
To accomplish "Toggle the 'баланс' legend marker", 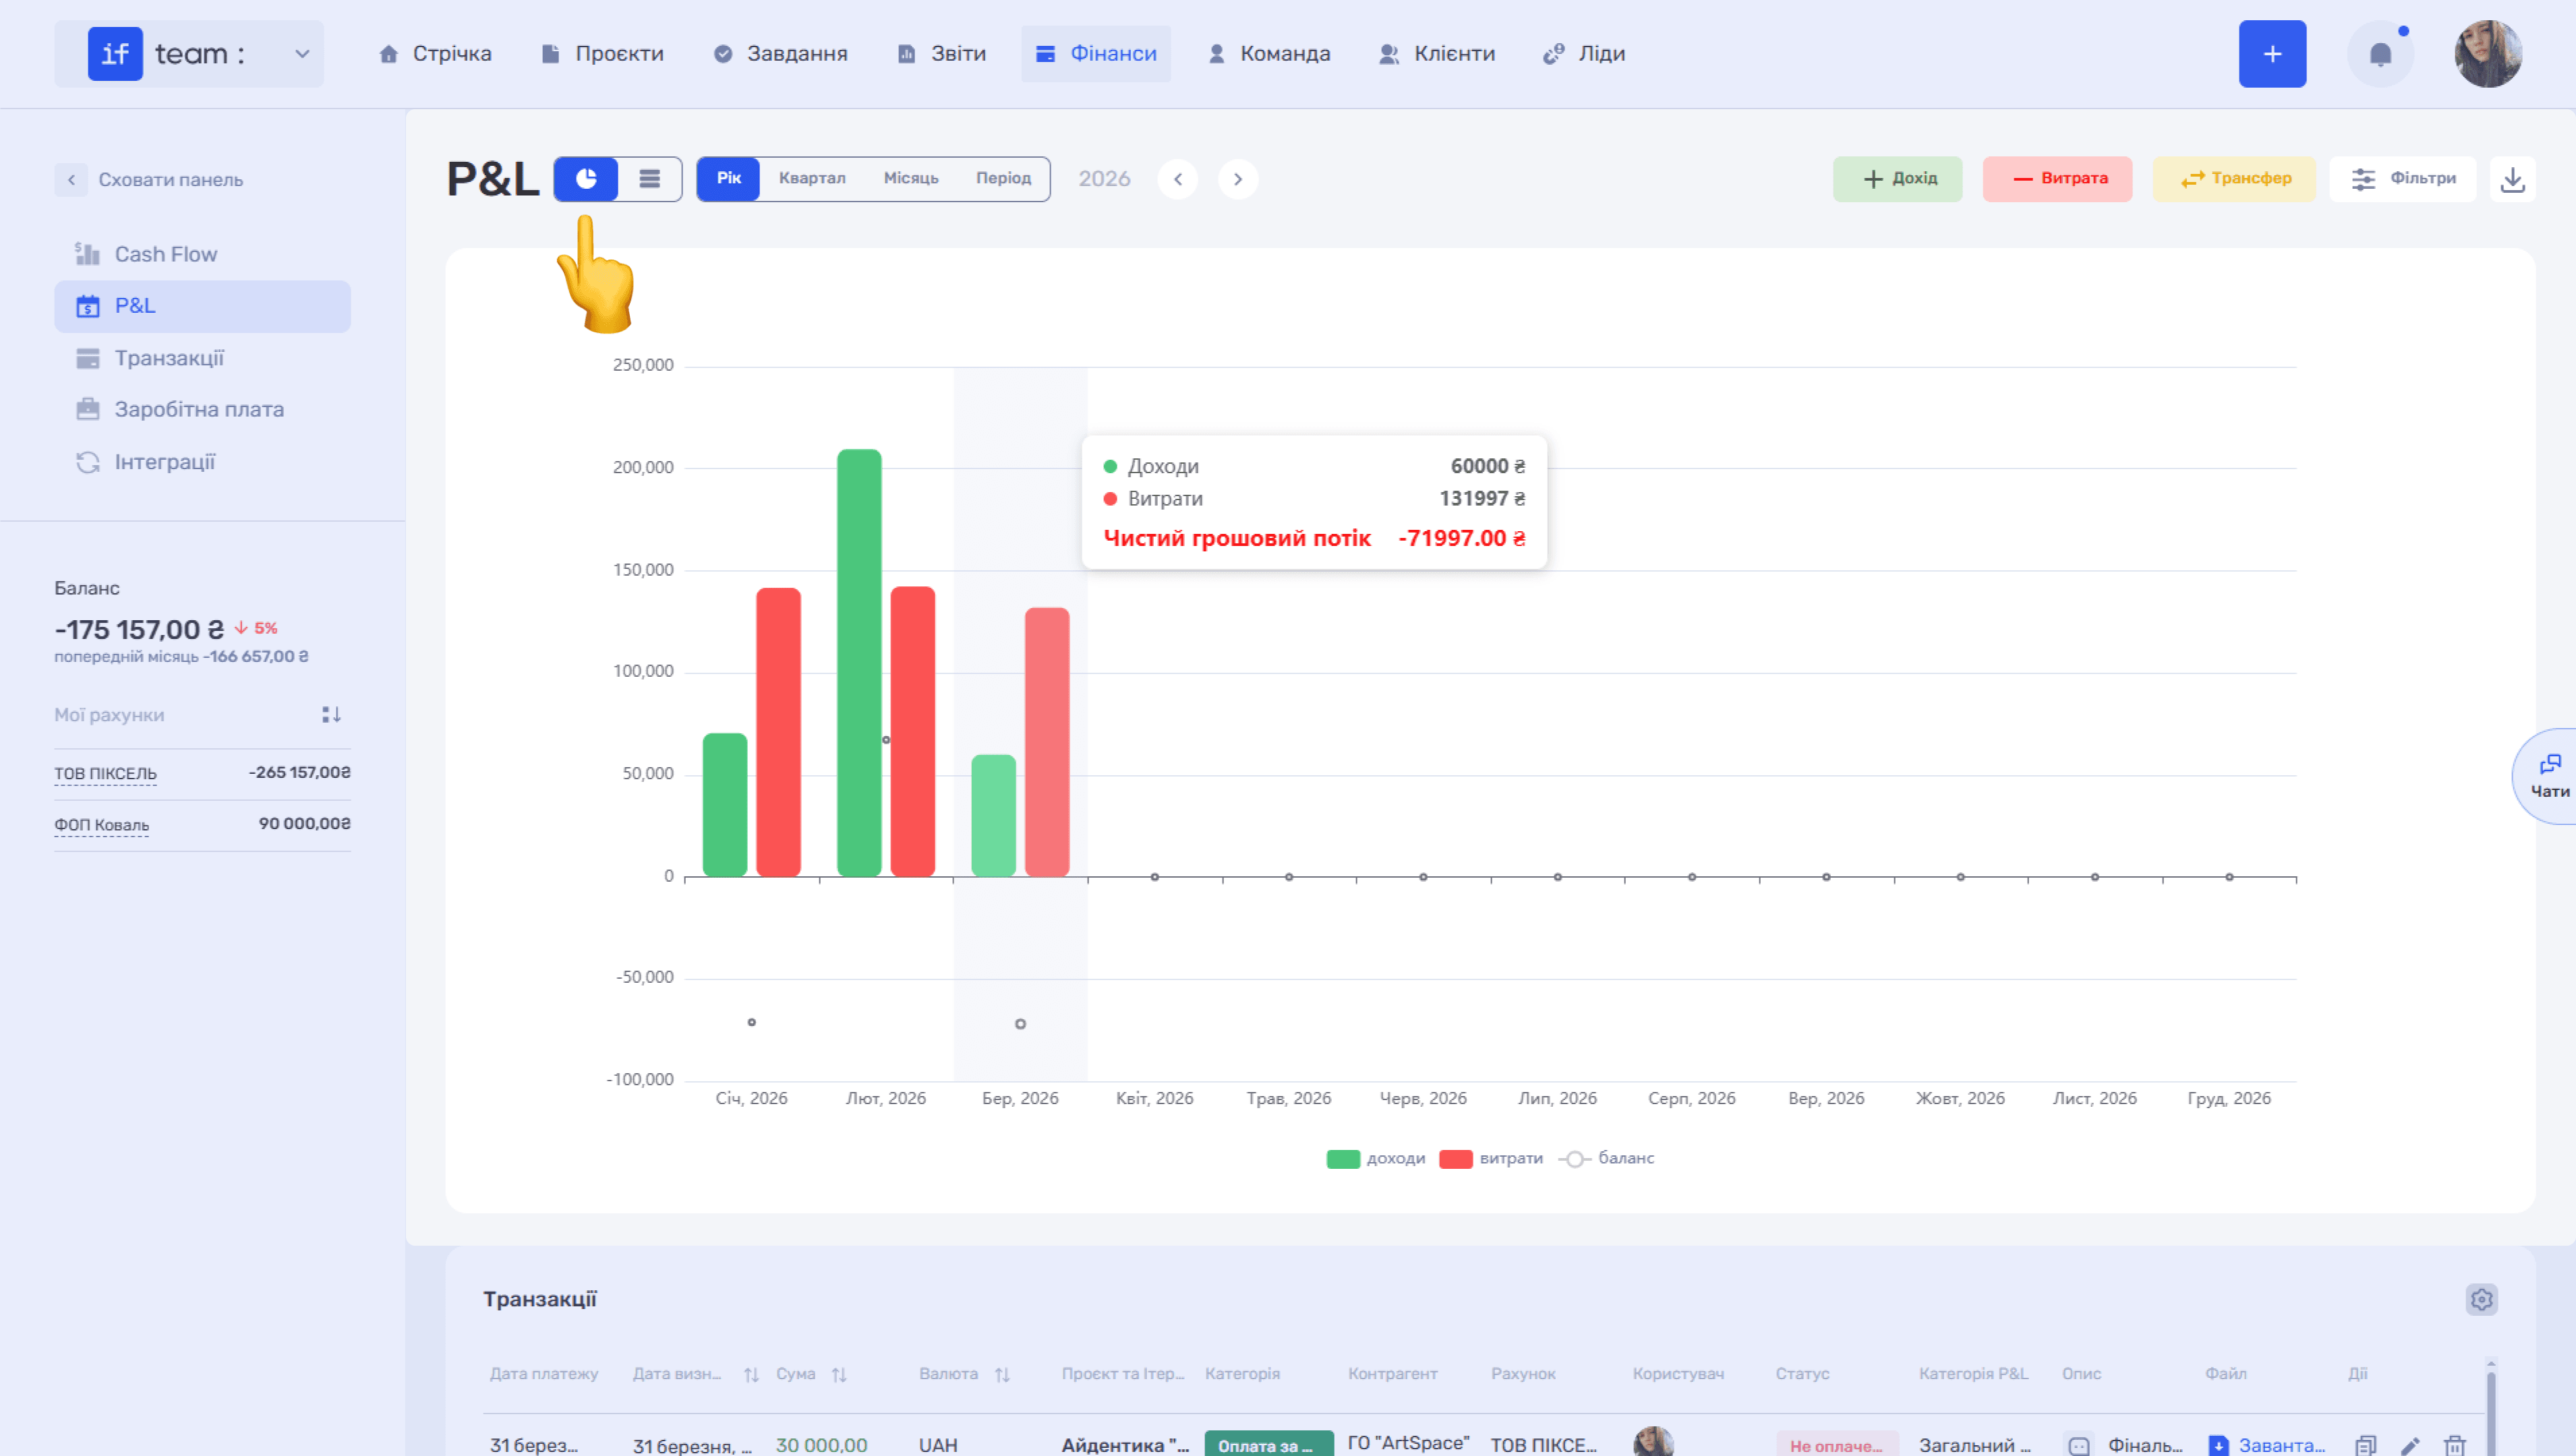I will pyautogui.click(x=1575, y=1159).
